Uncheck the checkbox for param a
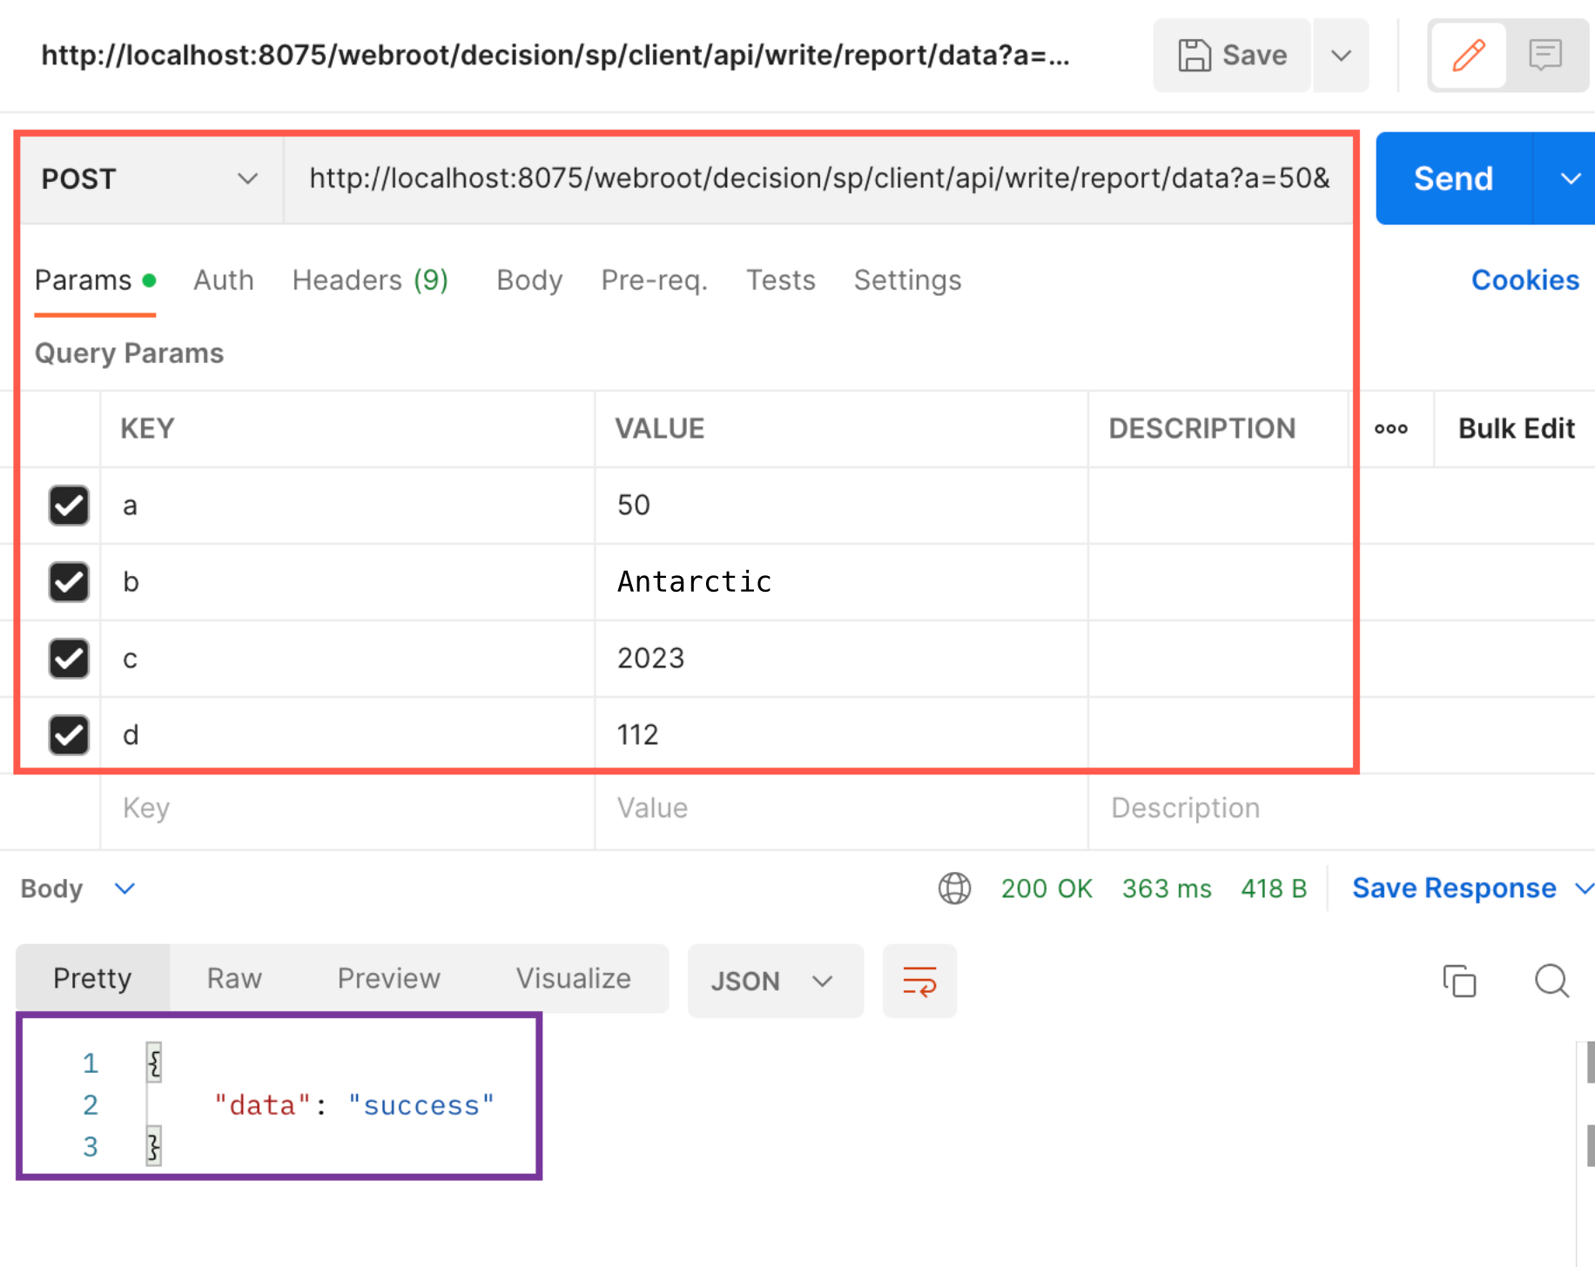This screenshot has height=1267, width=1595. (69, 506)
